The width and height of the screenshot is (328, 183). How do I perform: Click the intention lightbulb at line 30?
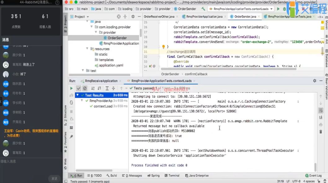163,47
